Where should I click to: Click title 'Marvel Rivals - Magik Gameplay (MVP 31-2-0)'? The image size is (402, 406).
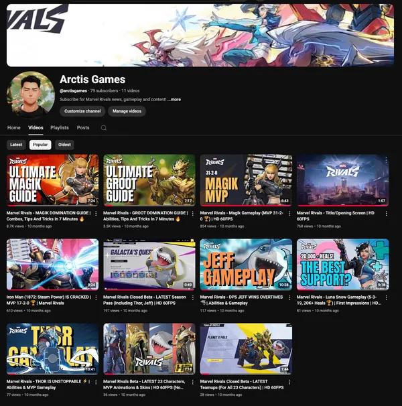[241, 216]
